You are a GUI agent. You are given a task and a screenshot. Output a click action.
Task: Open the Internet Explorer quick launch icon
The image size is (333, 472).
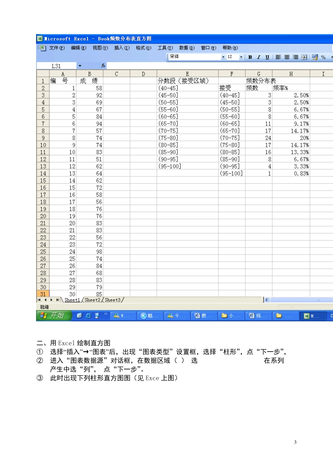point(88,316)
